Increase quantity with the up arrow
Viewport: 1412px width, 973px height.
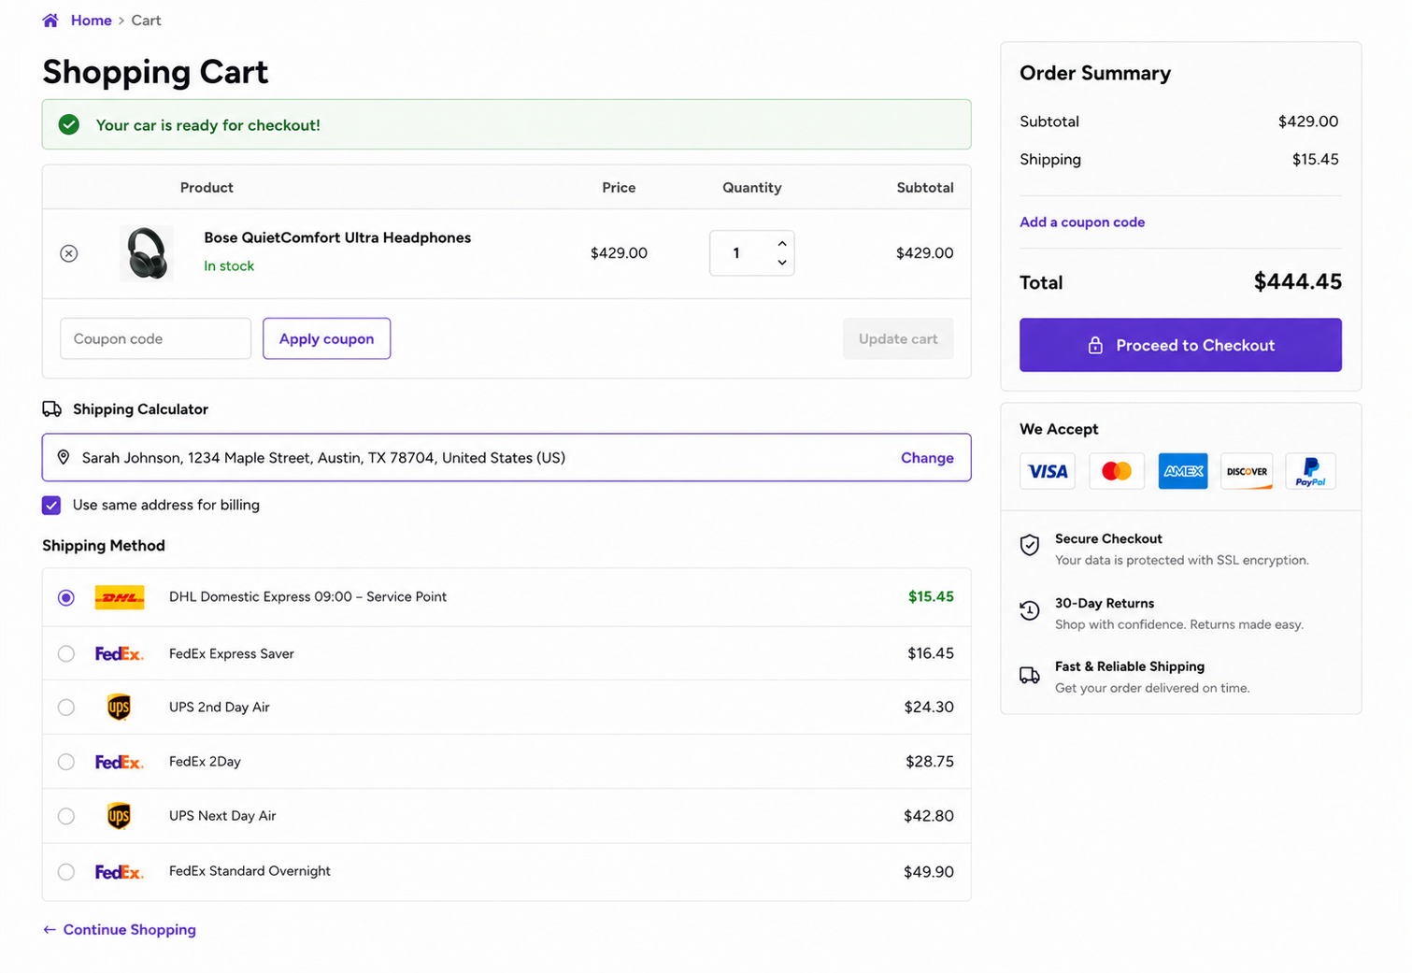click(x=782, y=243)
